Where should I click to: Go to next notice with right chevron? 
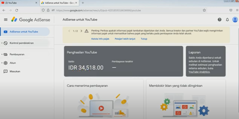[81, 31]
